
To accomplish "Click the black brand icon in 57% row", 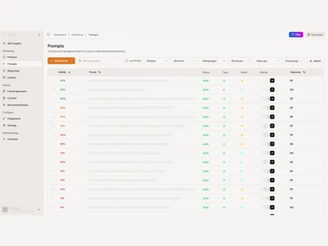I will pos(272,117).
